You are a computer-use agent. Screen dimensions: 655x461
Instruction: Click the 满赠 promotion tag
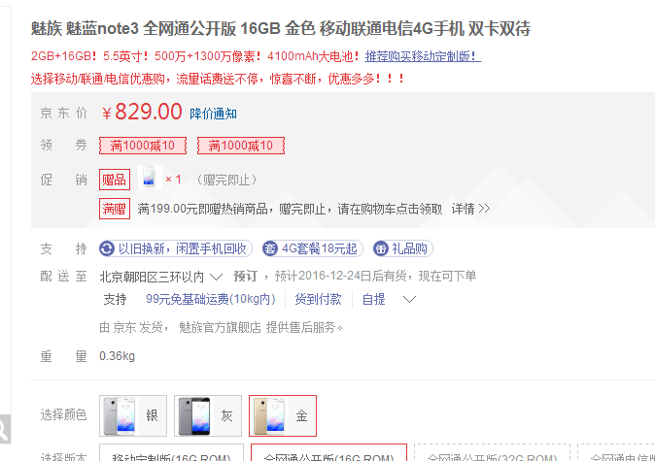(115, 209)
